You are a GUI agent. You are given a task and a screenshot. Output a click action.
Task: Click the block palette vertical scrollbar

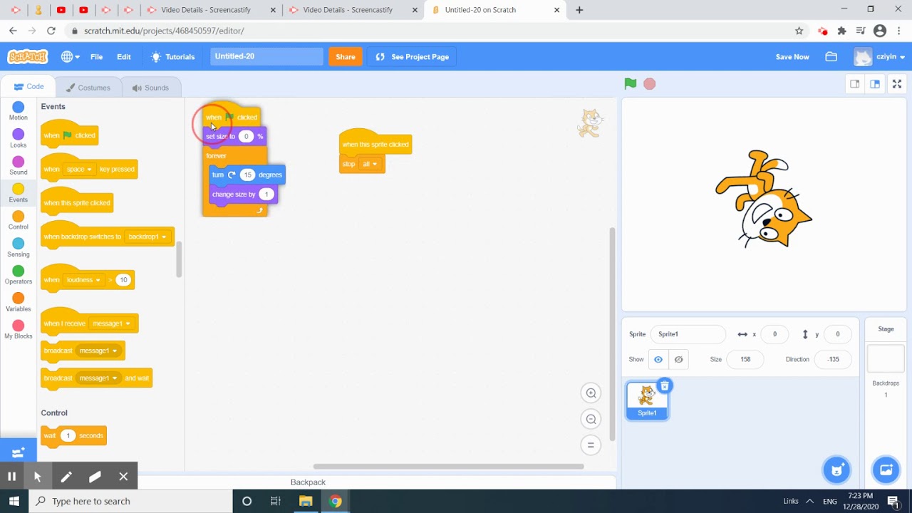(x=179, y=259)
